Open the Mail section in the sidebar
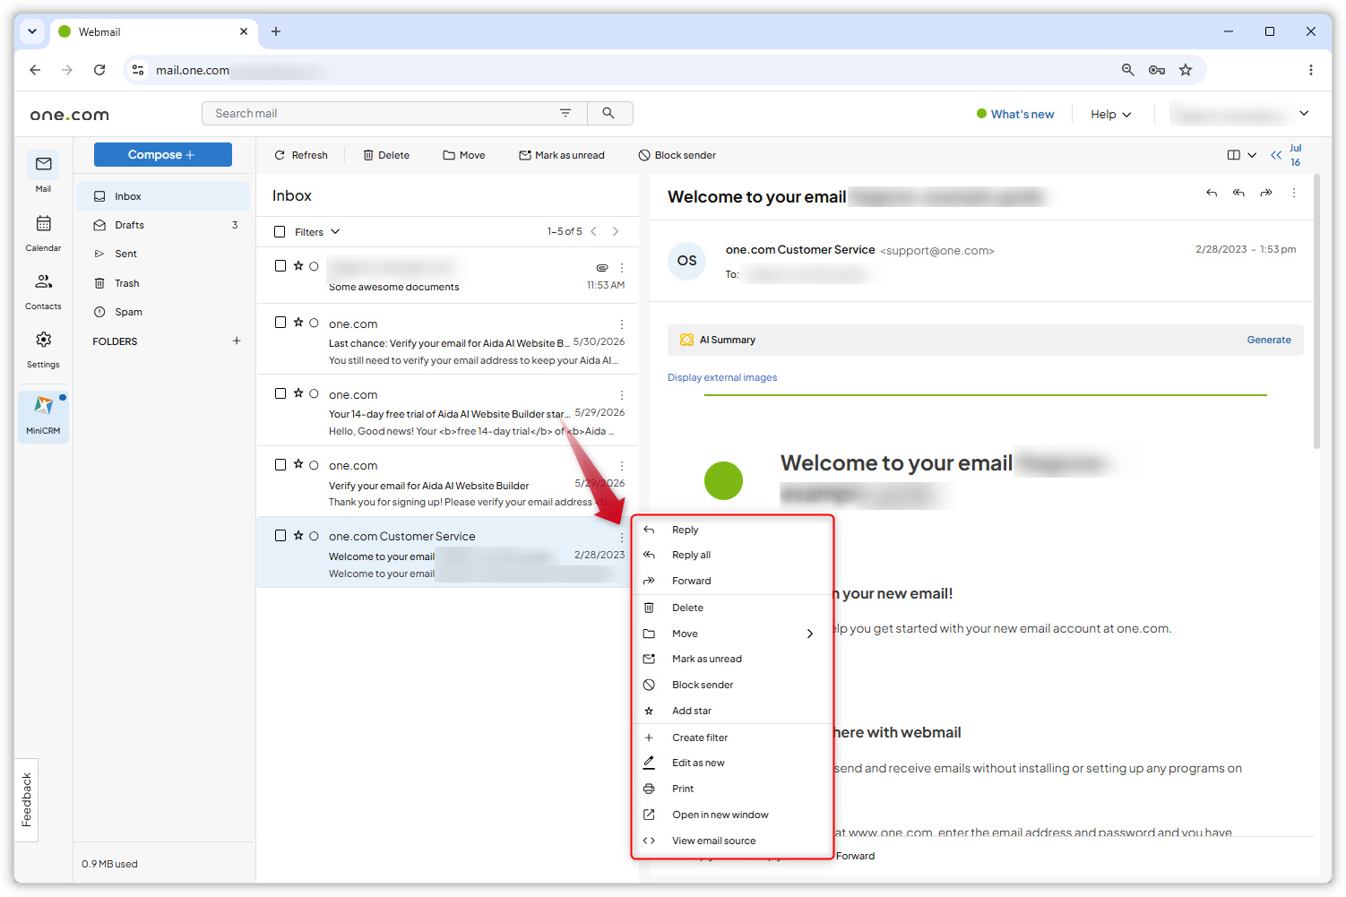Image resolution: width=1346 pixels, height=897 pixels. coord(43,173)
